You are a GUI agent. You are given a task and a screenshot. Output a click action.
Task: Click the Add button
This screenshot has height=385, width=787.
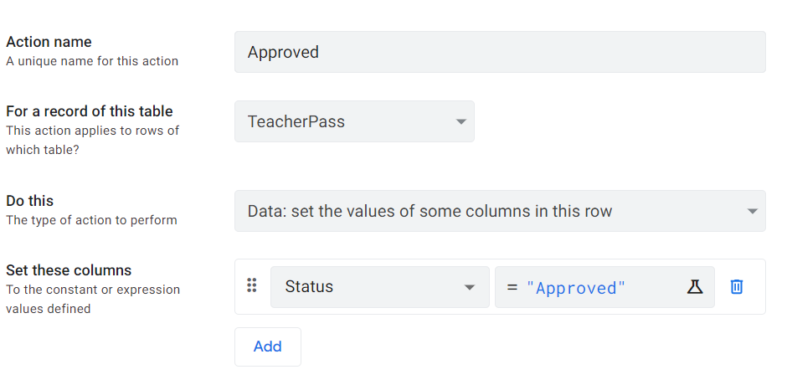click(267, 346)
